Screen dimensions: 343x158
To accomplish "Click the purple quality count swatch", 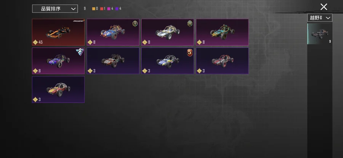I will (117, 9).
